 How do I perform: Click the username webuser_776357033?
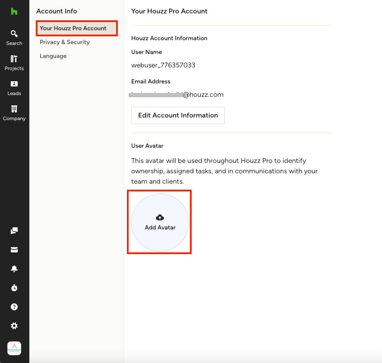(163, 65)
